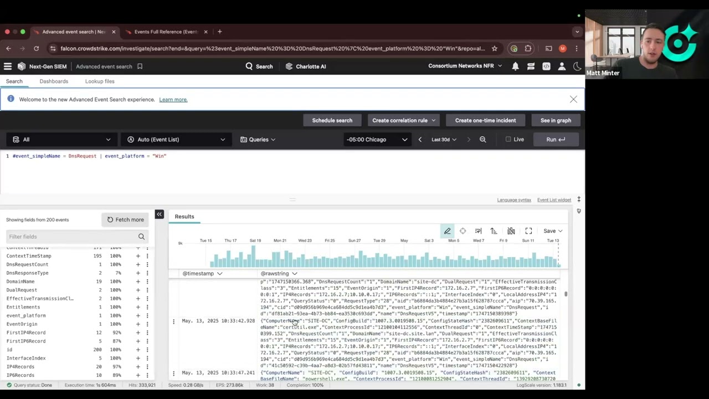This screenshot has width=709, height=399.
Task: Toggle dark mode moon icon
Action: (577, 66)
